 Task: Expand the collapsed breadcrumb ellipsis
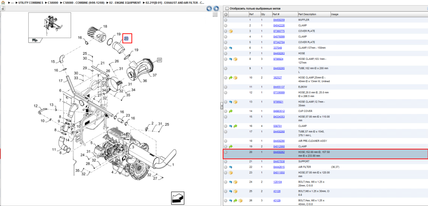point(12,3)
